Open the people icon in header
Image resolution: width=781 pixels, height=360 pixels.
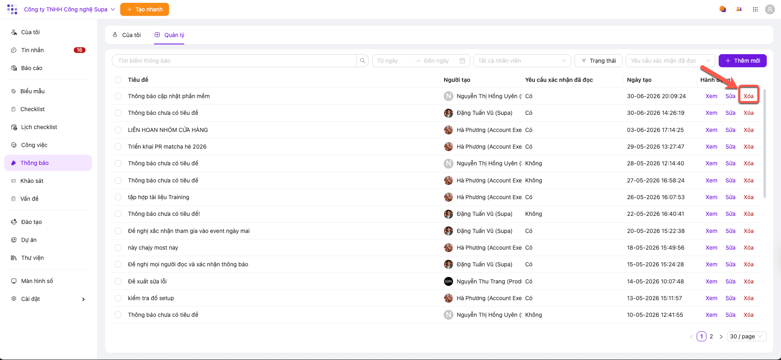[739, 9]
